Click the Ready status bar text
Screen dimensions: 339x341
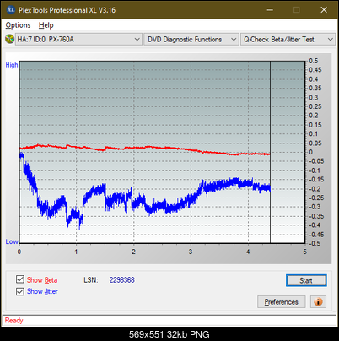(x=13, y=320)
